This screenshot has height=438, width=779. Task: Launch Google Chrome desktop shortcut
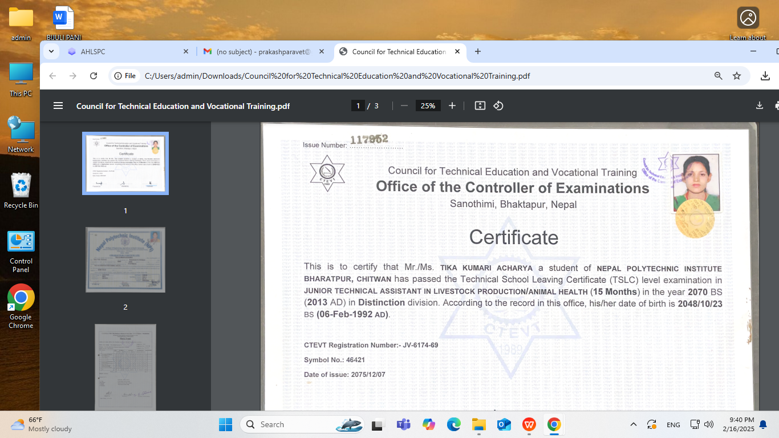21,307
